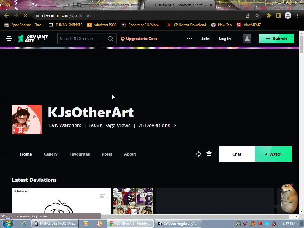The width and height of the screenshot is (304, 228).
Task: Open the FUNNY SNIPPIES bookmark
Action: [66, 25]
